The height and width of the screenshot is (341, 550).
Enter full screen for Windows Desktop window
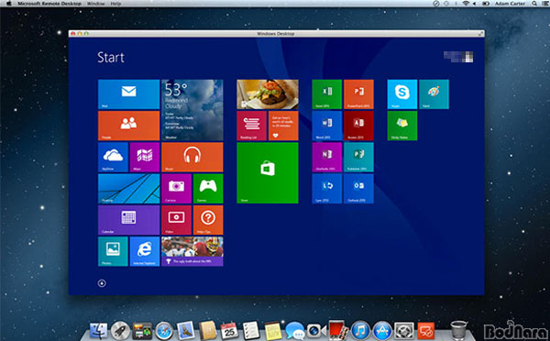(480, 34)
